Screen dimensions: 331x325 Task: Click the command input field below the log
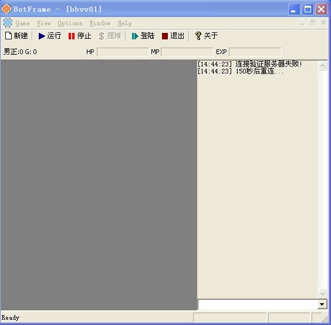258,304
